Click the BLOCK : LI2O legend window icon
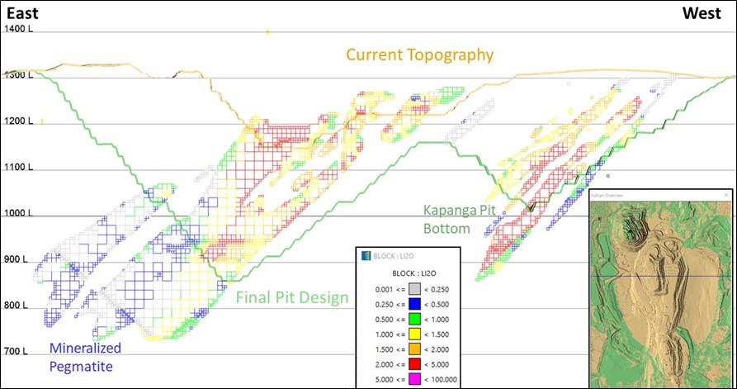Image resolution: width=737 pixels, height=389 pixels. (366, 256)
